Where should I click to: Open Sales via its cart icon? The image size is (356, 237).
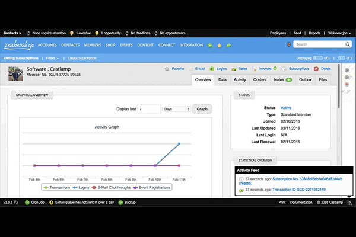point(235,69)
